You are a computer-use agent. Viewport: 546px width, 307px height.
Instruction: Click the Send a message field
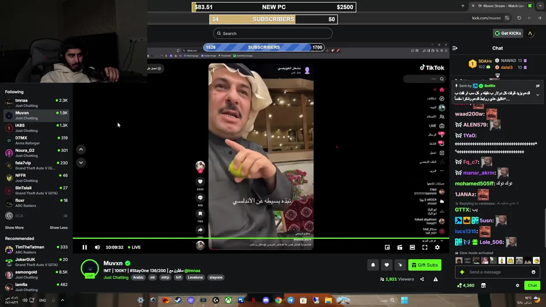[497, 272]
